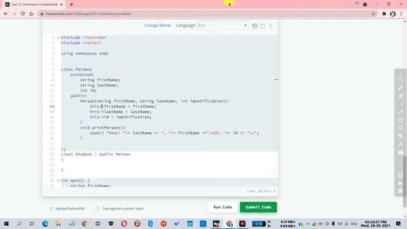407x229 pixels.
Task: Click 'this->lastName = lastName;' line
Action: pos(121,112)
